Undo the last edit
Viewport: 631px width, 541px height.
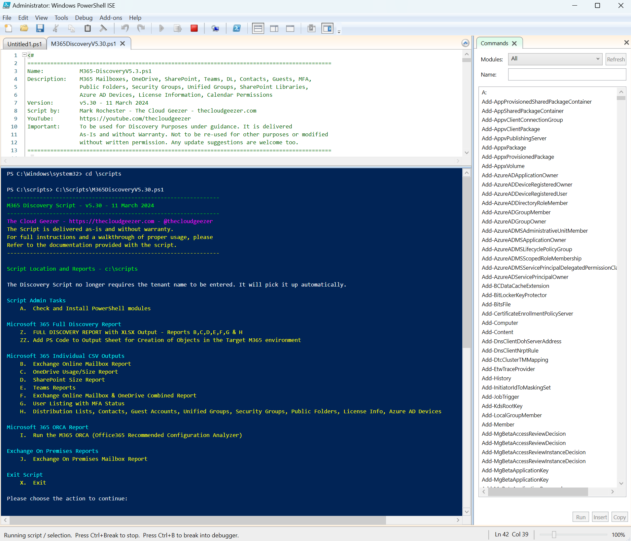coord(125,28)
